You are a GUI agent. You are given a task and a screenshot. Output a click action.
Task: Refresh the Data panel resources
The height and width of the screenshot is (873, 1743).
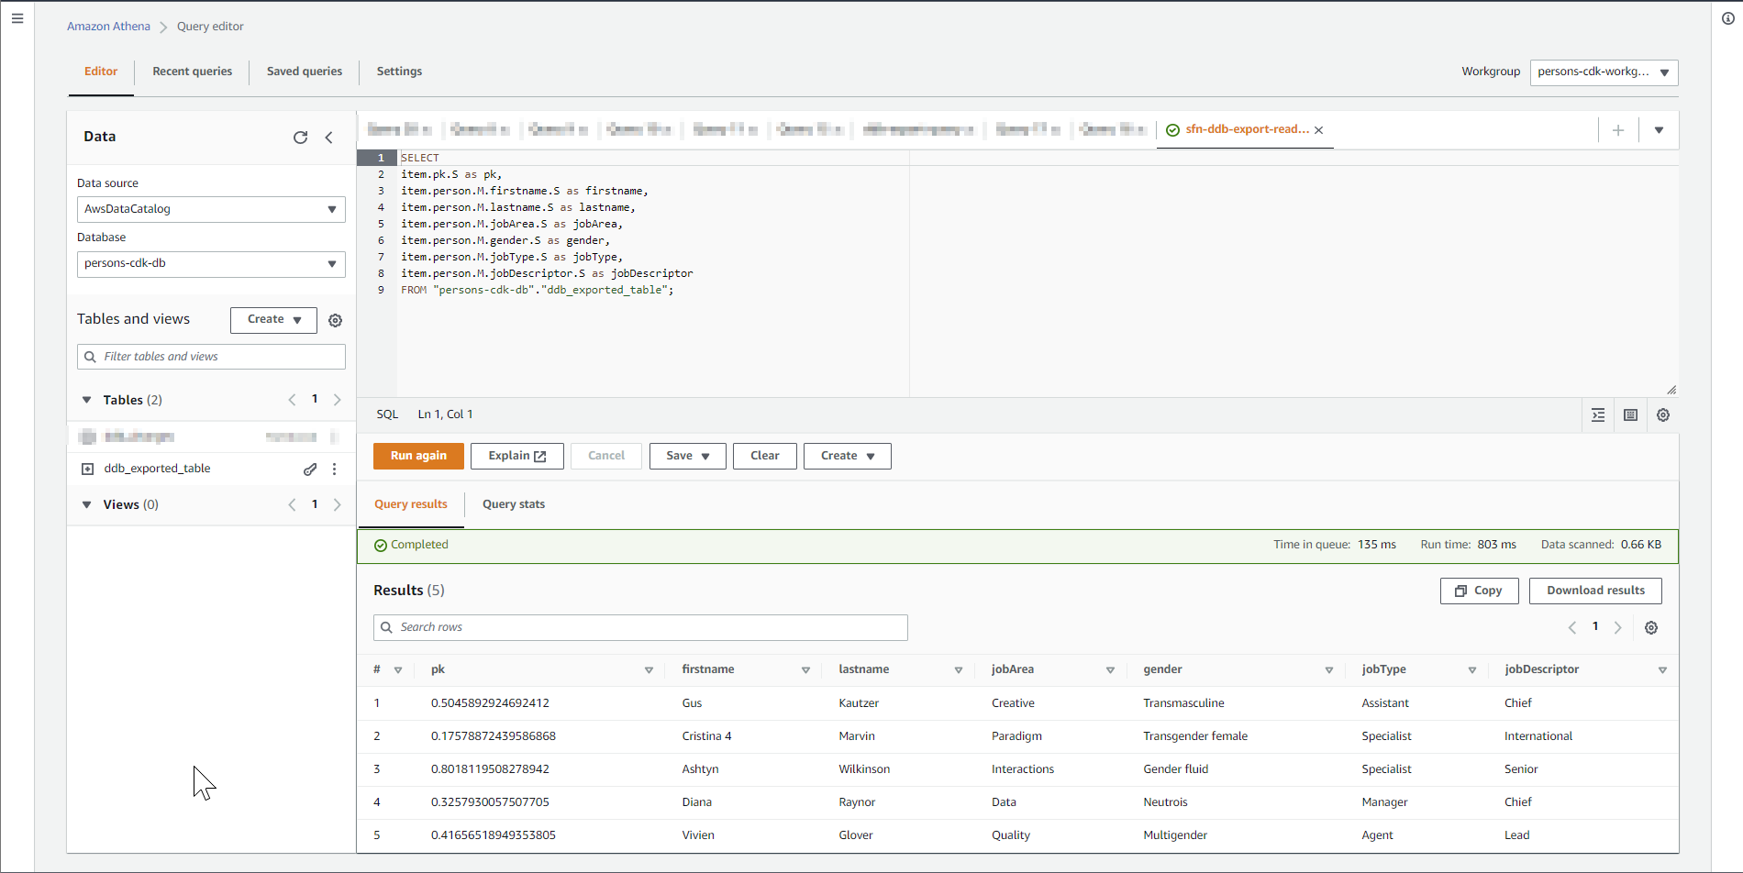pos(301,138)
